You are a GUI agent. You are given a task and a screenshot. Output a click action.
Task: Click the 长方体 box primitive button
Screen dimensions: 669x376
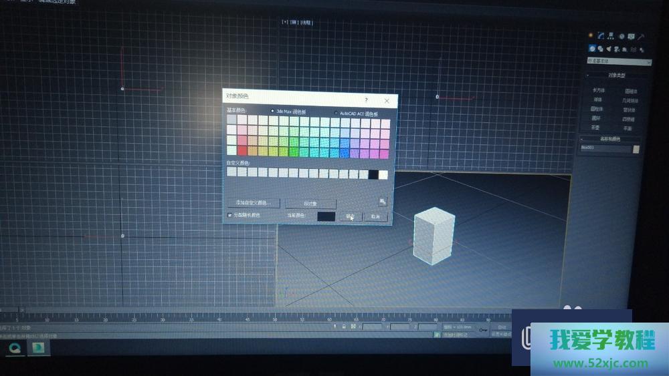pyautogui.click(x=597, y=90)
